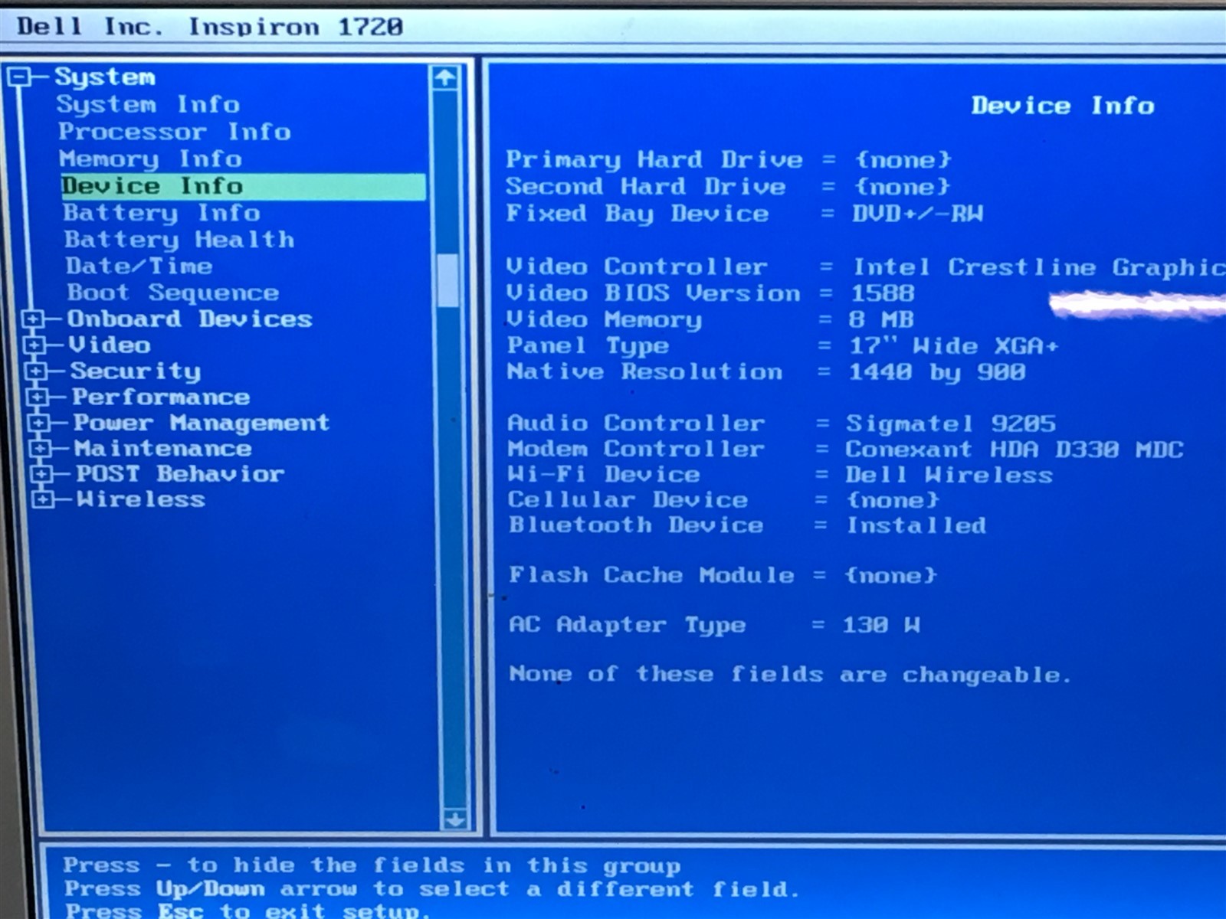The width and height of the screenshot is (1226, 919).
Task: Expand the Maintenance tree group
Action: pos(41,448)
